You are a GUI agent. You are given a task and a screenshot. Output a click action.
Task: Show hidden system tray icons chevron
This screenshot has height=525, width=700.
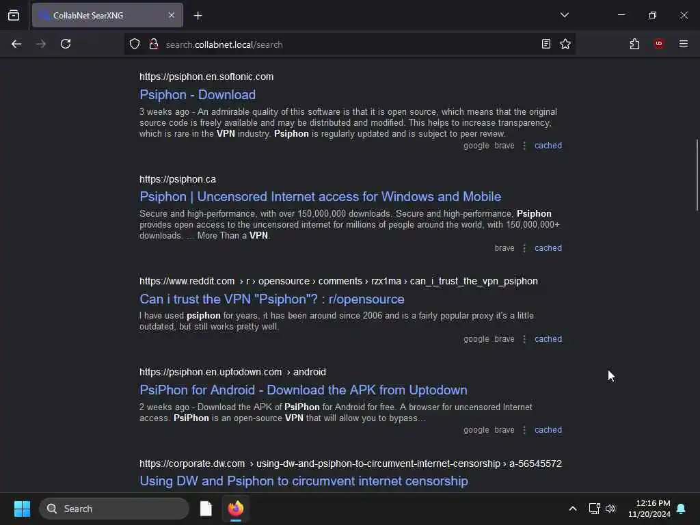click(573, 509)
